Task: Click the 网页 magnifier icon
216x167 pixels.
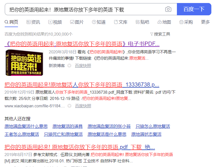Action: (x=7, y=22)
